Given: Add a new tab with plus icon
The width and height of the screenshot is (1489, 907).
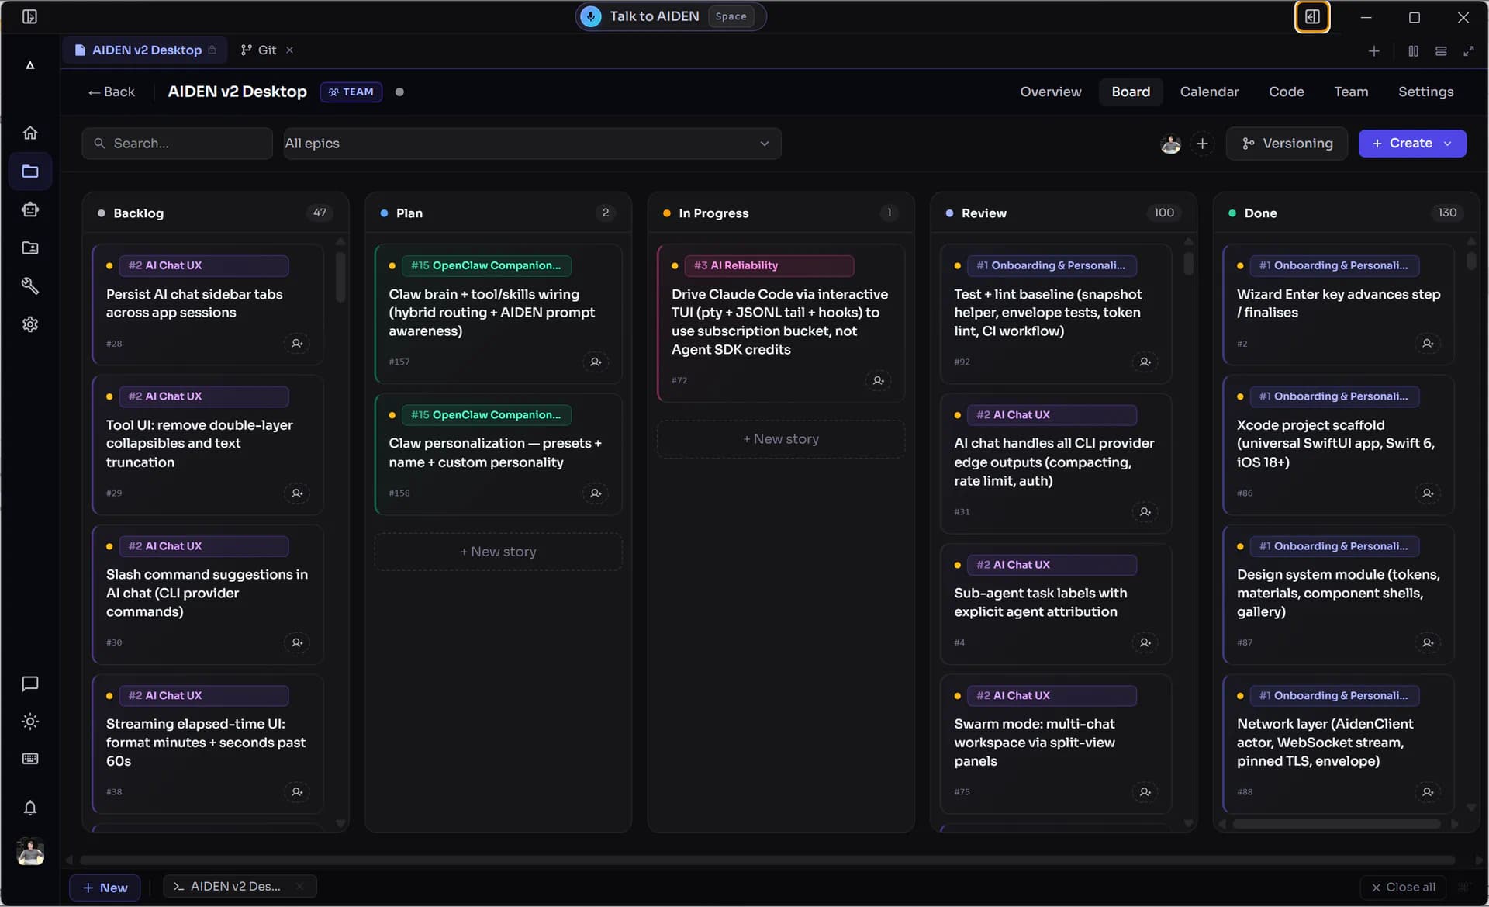Looking at the screenshot, I should tap(1374, 50).
